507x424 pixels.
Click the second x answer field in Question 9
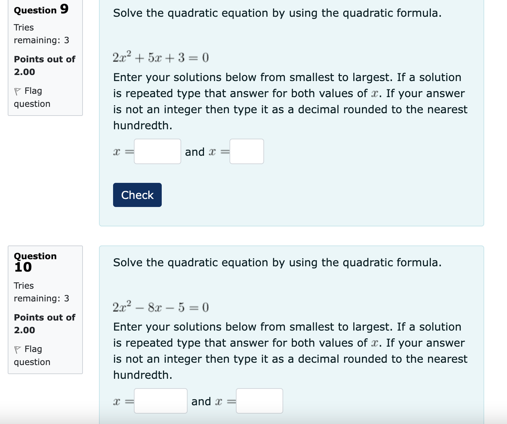tap(247, 151)
